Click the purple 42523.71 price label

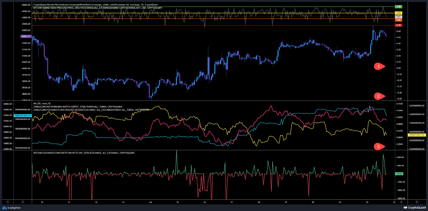26,36
